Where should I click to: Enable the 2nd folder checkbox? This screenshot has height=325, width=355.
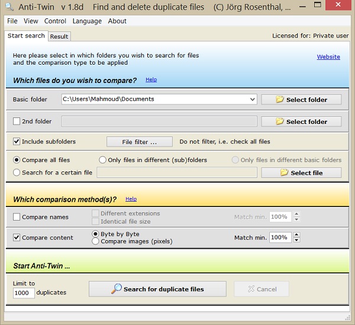pos(17,121)
